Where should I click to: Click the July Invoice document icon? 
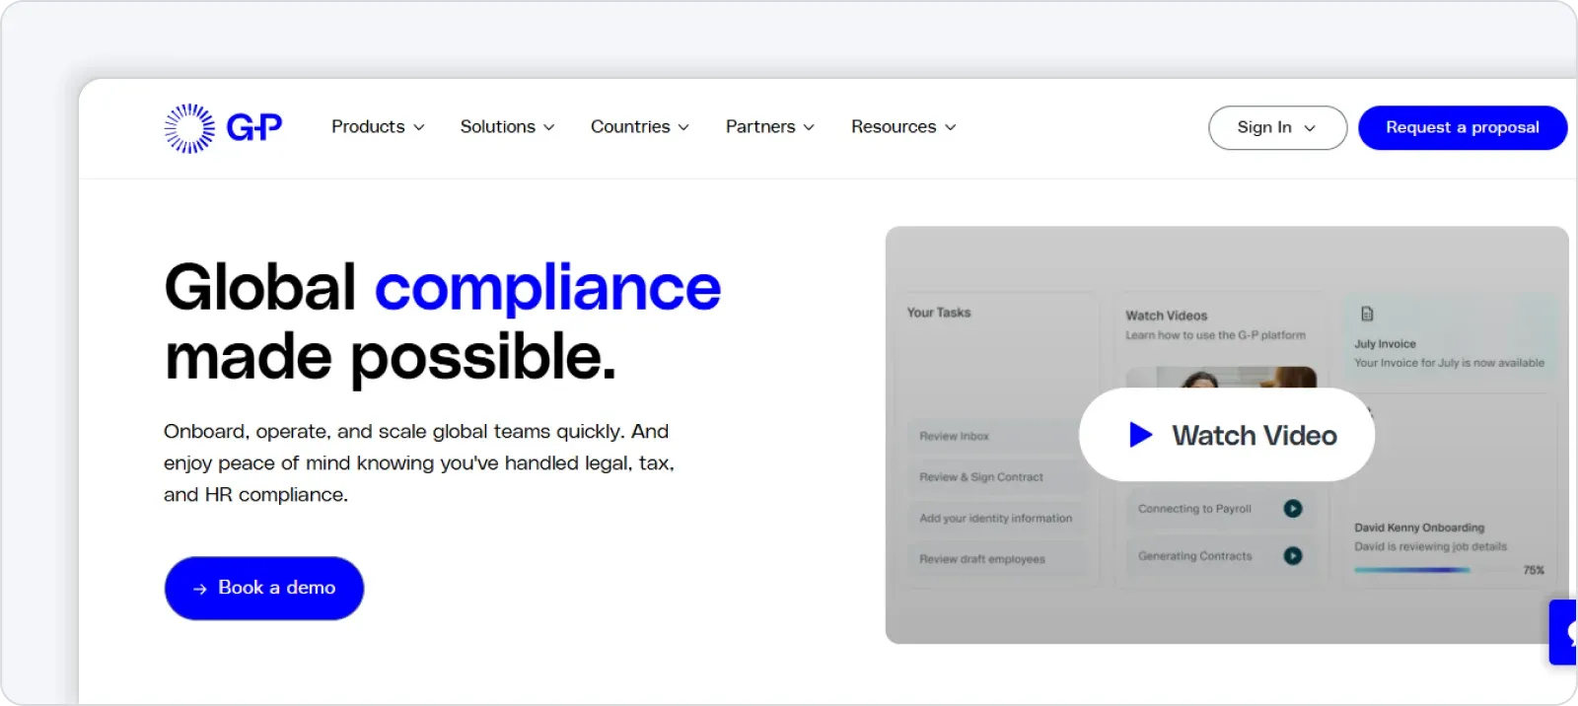click(1367, 315)
